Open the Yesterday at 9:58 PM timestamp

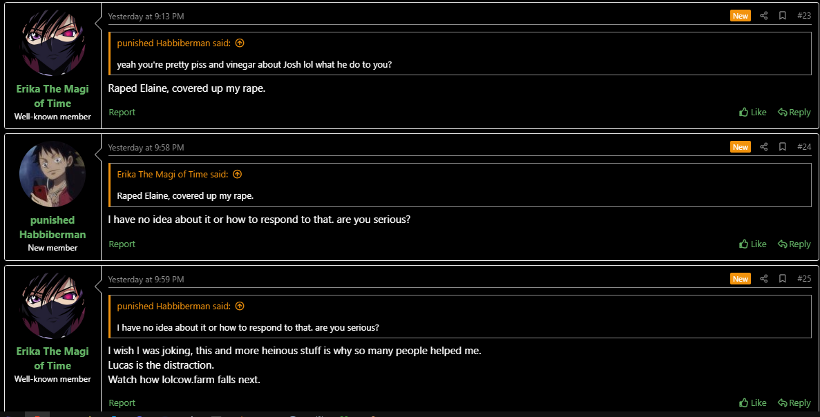pos(146,147)
